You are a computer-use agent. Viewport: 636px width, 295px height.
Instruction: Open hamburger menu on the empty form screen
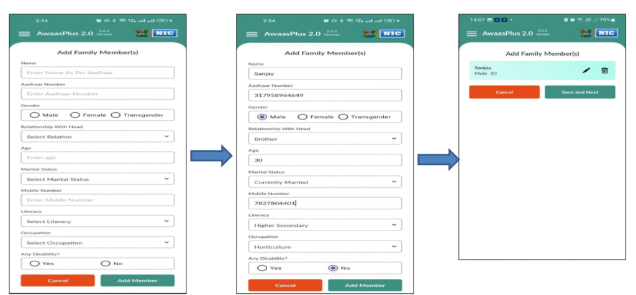[x=24, y=34]
